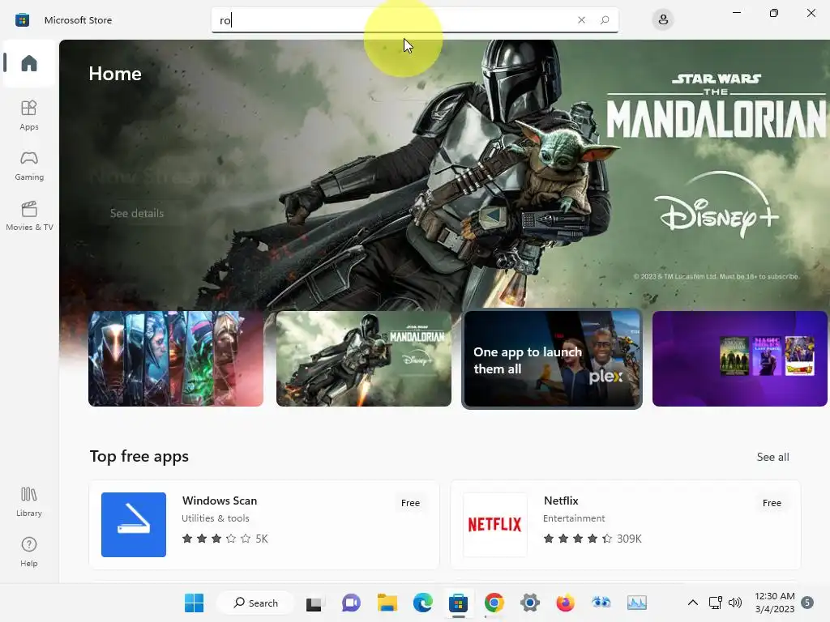Screen dimensions: 830x622
Task: Click the Netflix 309K rating
Action: point(593,539)
